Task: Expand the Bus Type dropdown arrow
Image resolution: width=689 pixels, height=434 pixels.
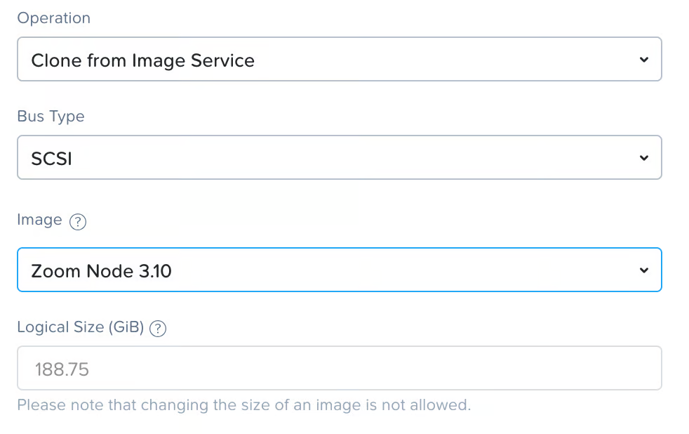Action: point(644,158)
